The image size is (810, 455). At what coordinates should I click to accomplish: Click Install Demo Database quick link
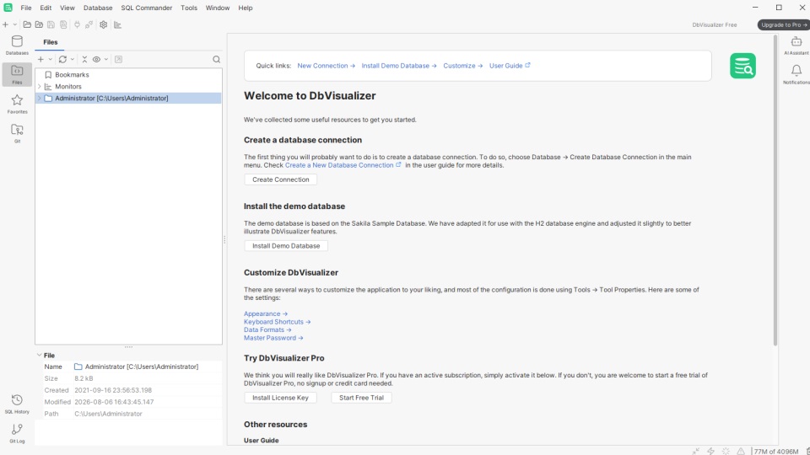point(399,66)
